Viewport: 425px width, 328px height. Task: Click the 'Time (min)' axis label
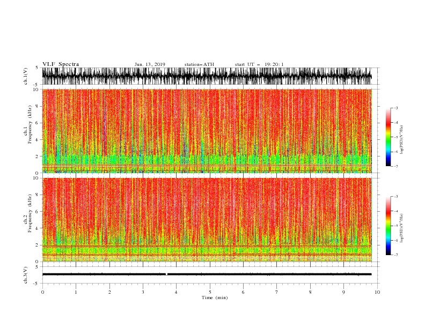click(x=215, y=297)
